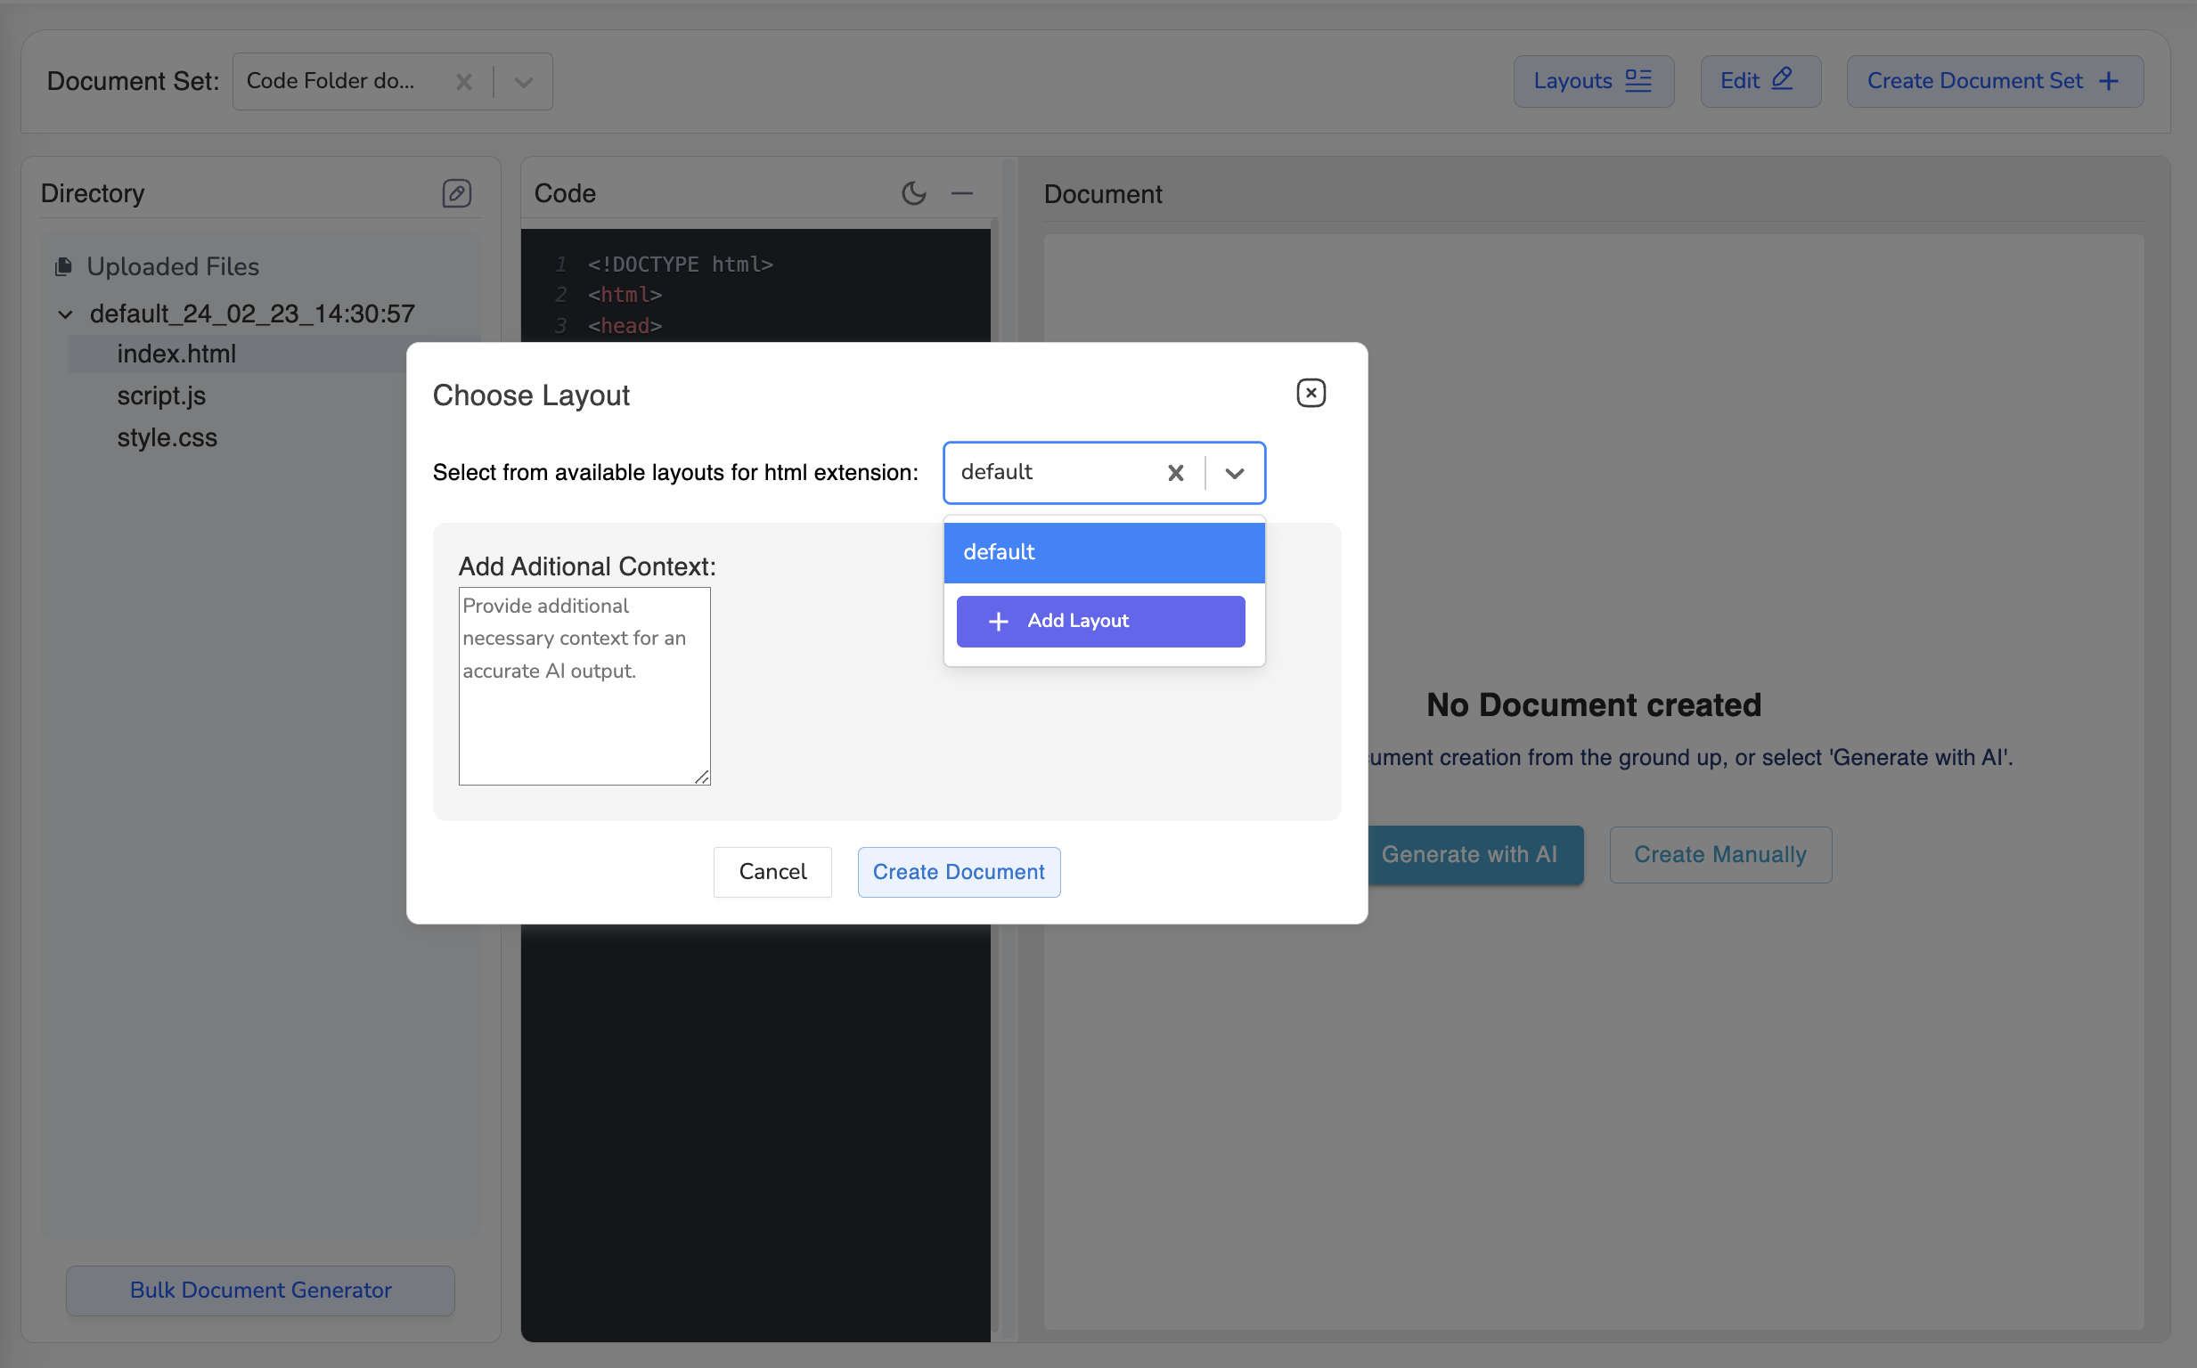
Task: Click the Uploaded Files document icon
Action: [x=63, y=265]
